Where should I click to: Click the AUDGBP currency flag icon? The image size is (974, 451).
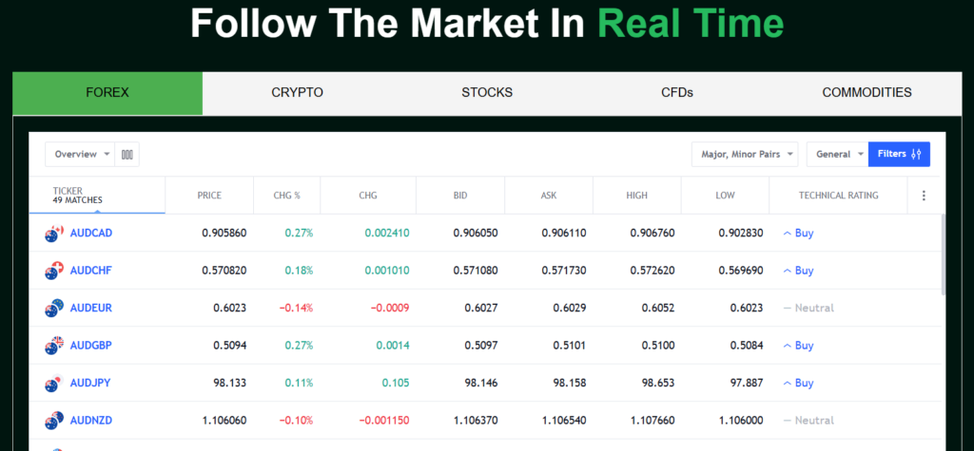53,346
